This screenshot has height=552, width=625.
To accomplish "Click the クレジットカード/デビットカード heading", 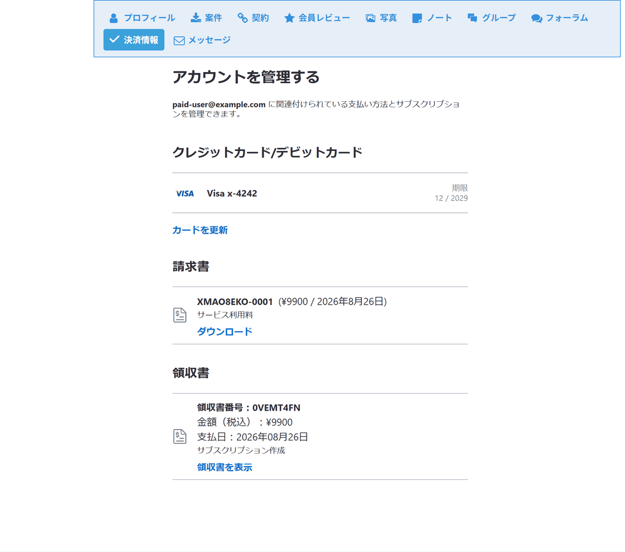I will pyautogui.click(x=267, y=152).
